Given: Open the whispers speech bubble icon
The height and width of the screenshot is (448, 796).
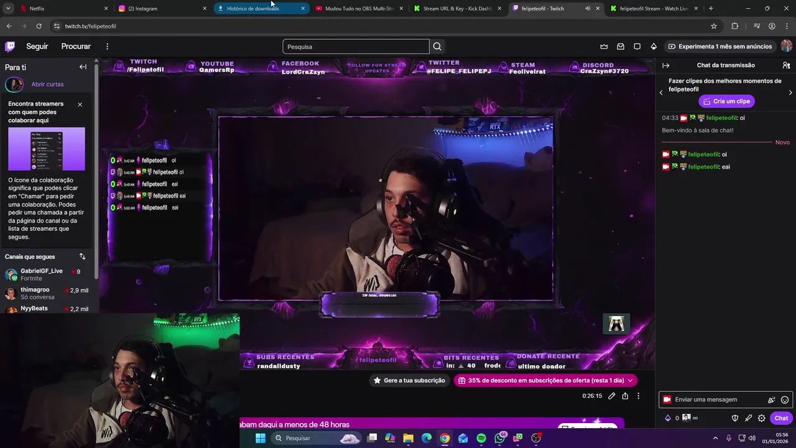Looking at the screenshot, I should 637,47.
